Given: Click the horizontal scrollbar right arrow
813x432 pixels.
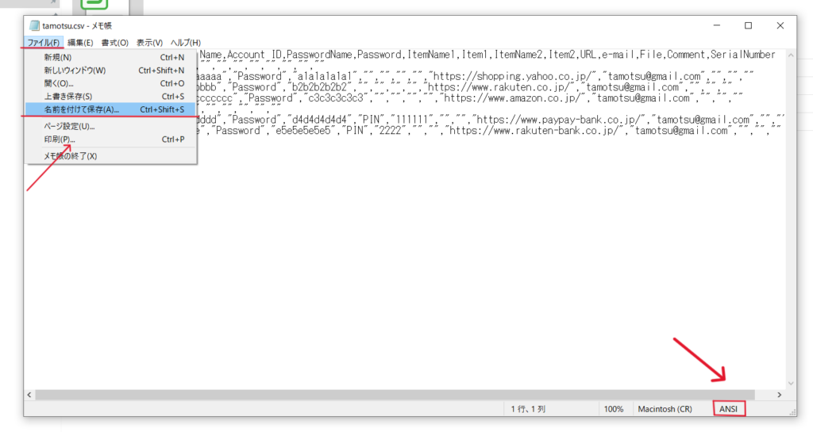Looking at the screenshot, I should point(779,394).
